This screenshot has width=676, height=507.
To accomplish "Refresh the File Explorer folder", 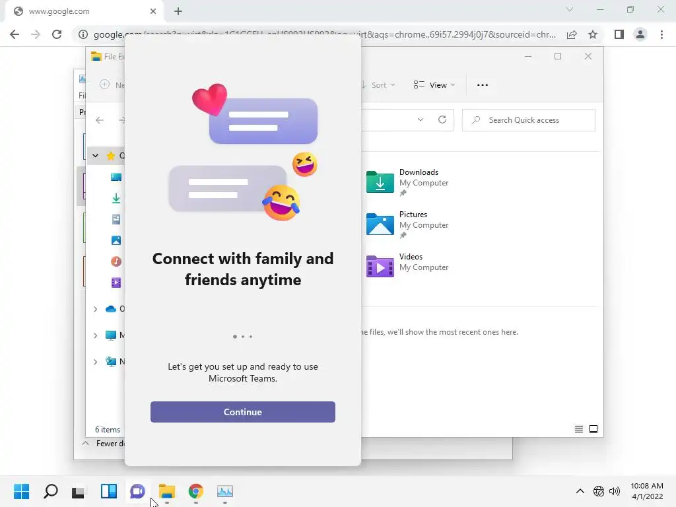I will (x=442, y=120).
